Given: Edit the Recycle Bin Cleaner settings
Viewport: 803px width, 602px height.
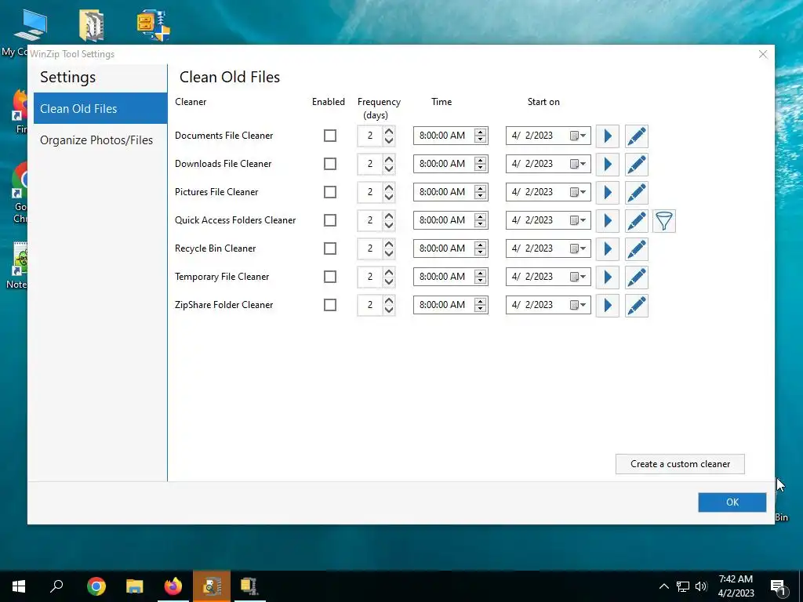Looking at the screenshot, I should pyautogui.click(x=637, y=248).
